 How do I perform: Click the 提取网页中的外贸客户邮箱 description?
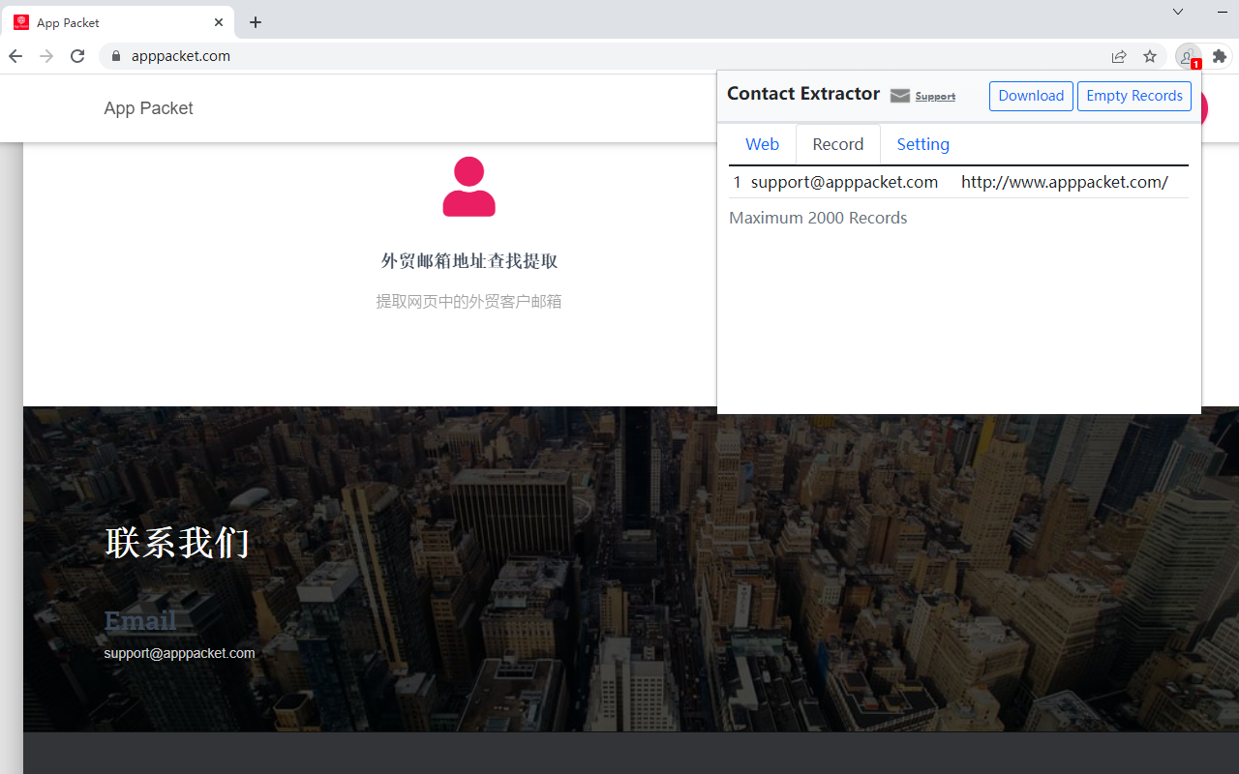[468, 302]
